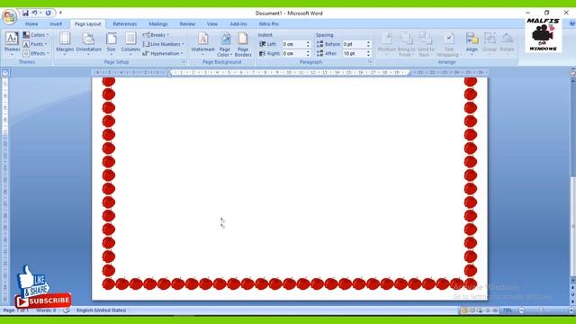Screen dimensions: 576x324
Task: Select Print Layout view button
Action: [464, 310]
